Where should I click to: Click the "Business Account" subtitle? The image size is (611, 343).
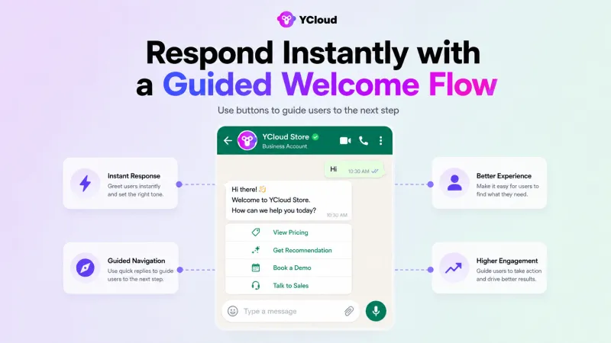click(284, 146)
